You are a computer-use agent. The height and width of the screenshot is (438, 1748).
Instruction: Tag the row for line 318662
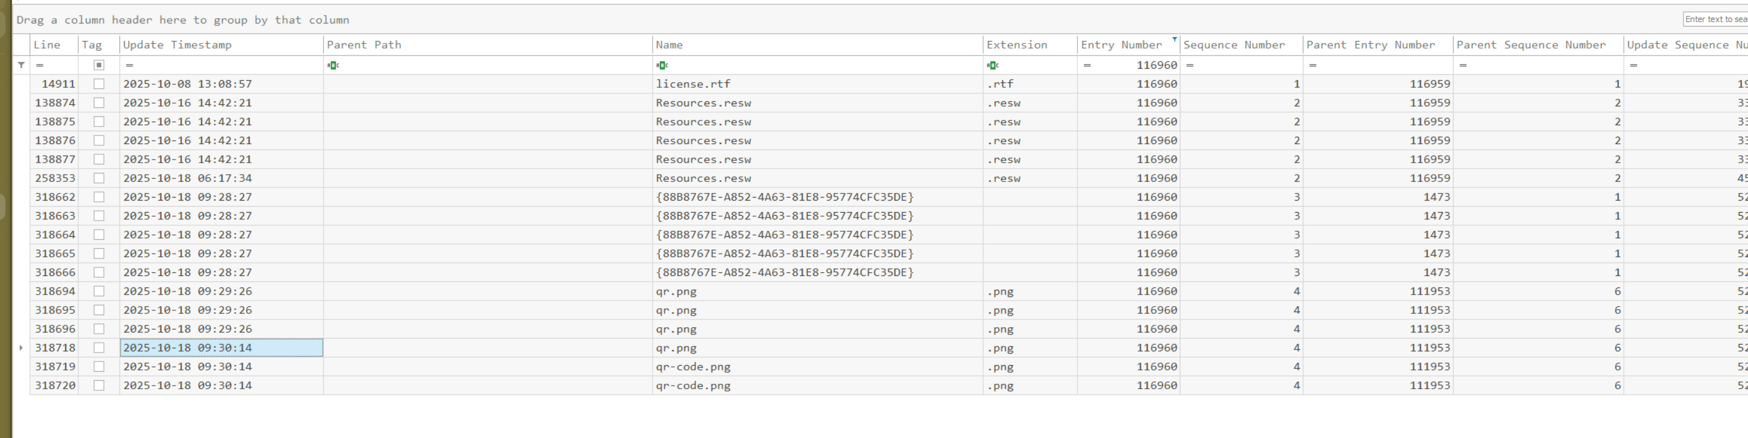99,197
